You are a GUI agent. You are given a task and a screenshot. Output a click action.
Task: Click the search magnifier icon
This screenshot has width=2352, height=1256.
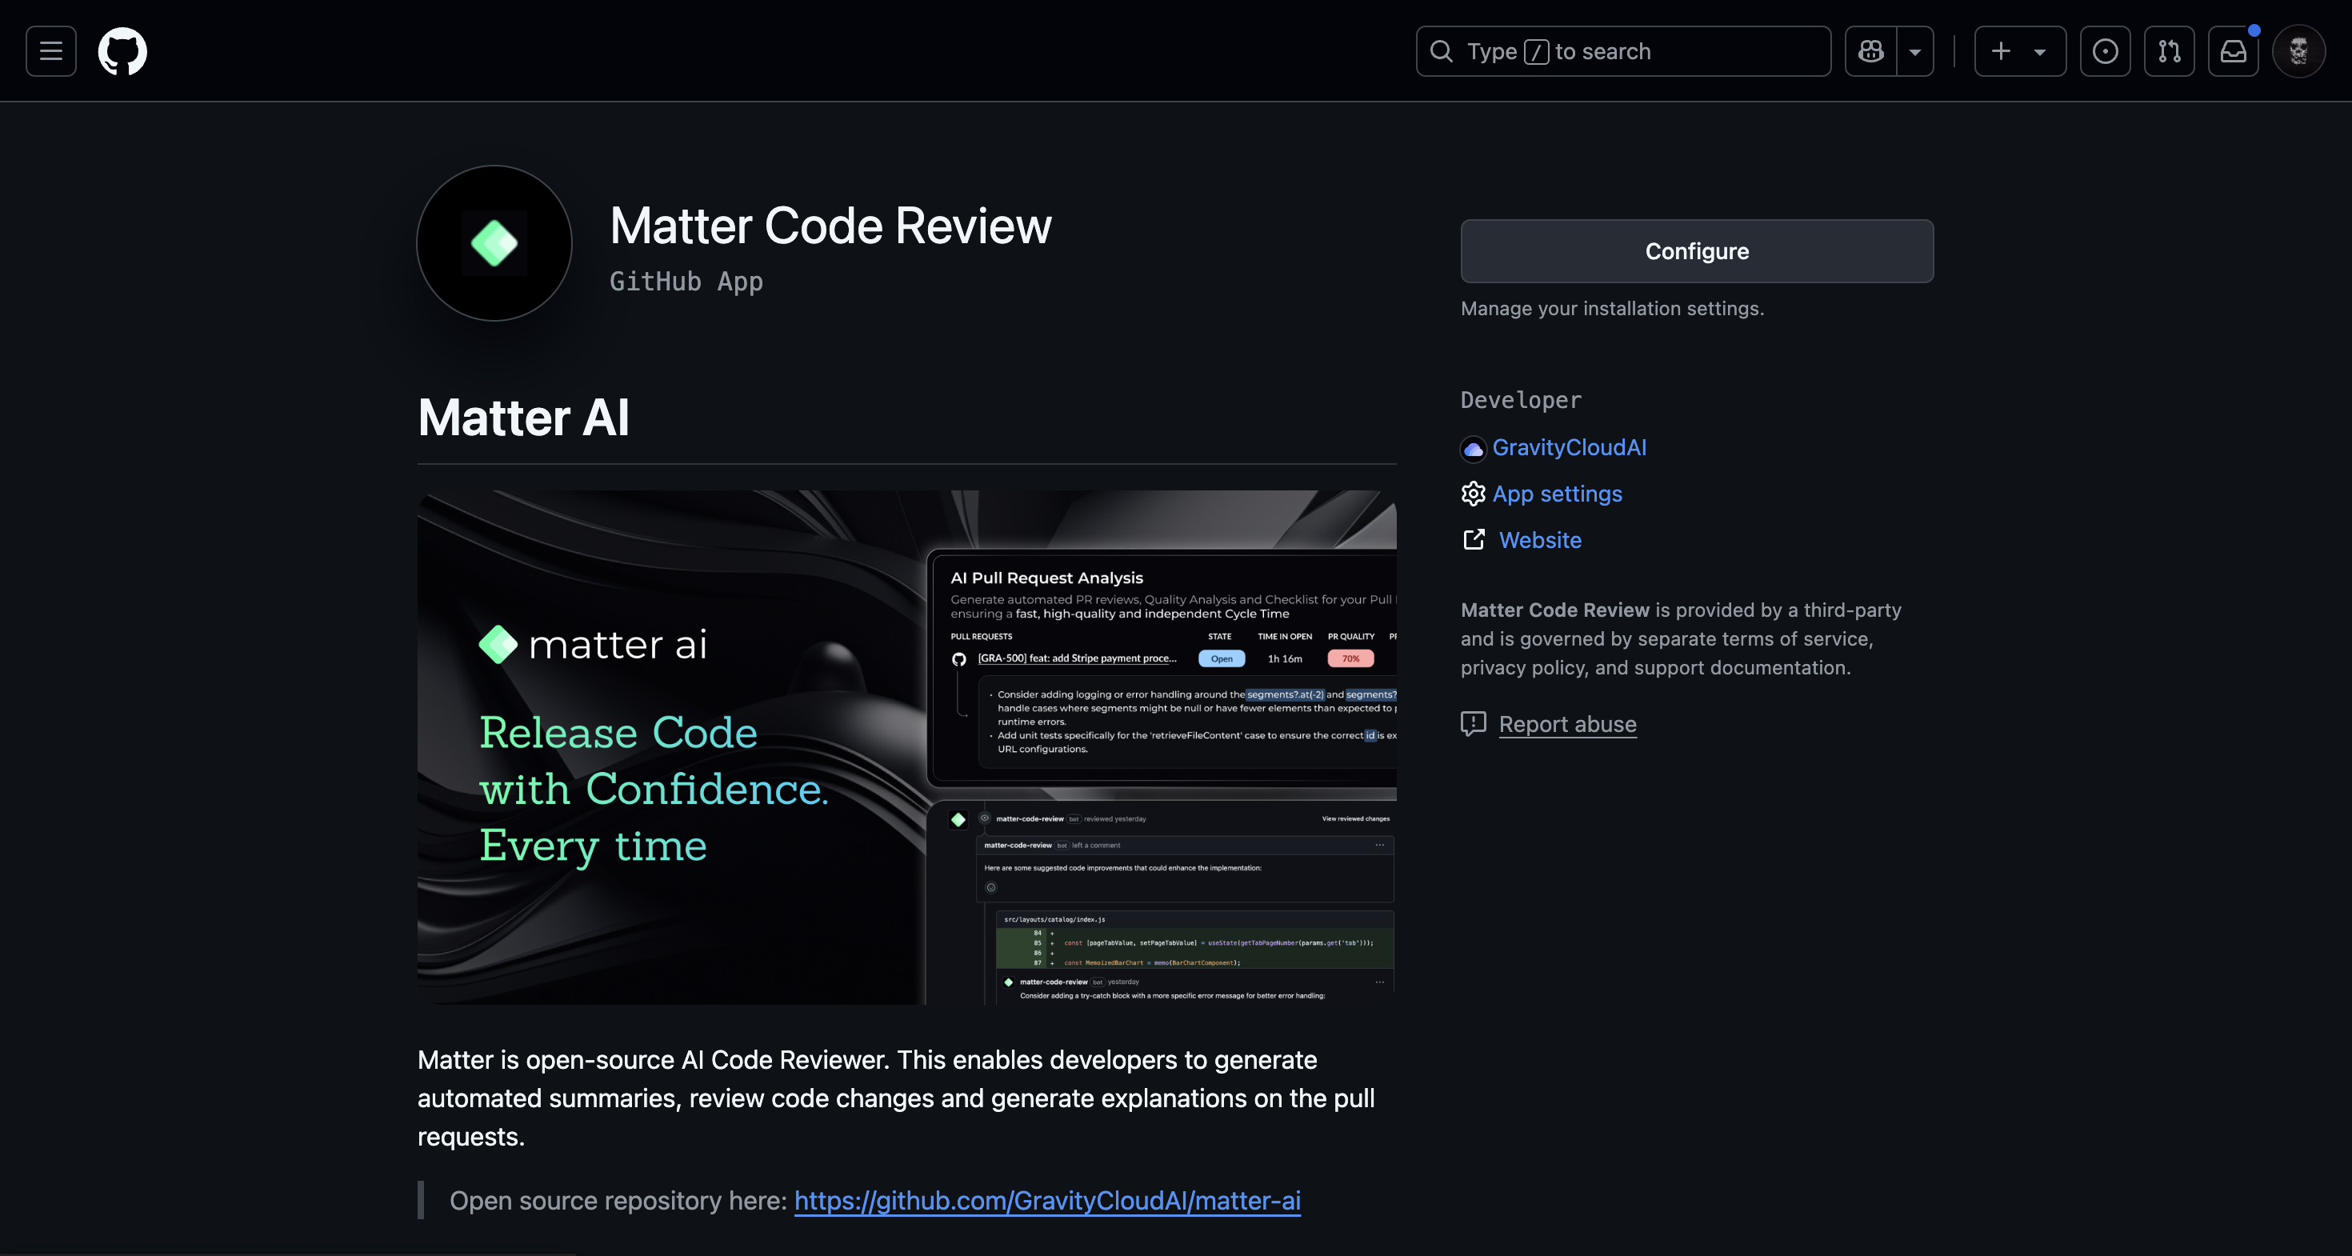click(x=1442, y=51)
